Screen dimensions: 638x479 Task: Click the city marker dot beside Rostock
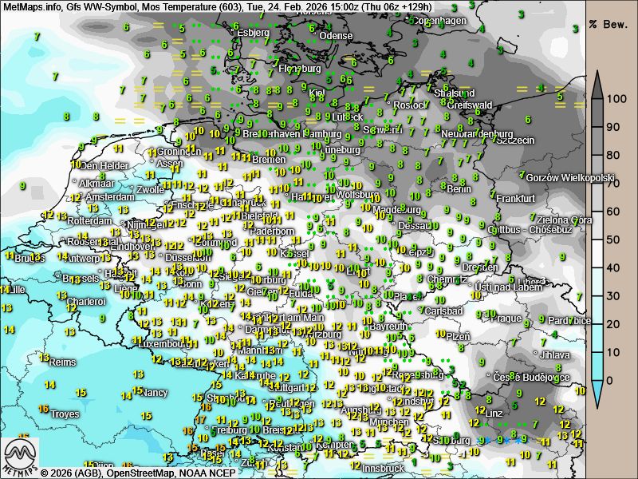[388, 105]
